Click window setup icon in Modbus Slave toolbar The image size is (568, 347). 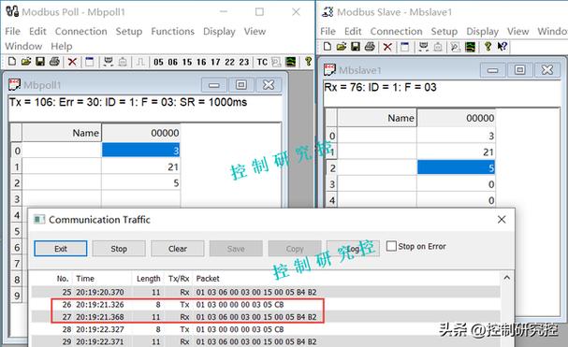(x=404, y=47)
